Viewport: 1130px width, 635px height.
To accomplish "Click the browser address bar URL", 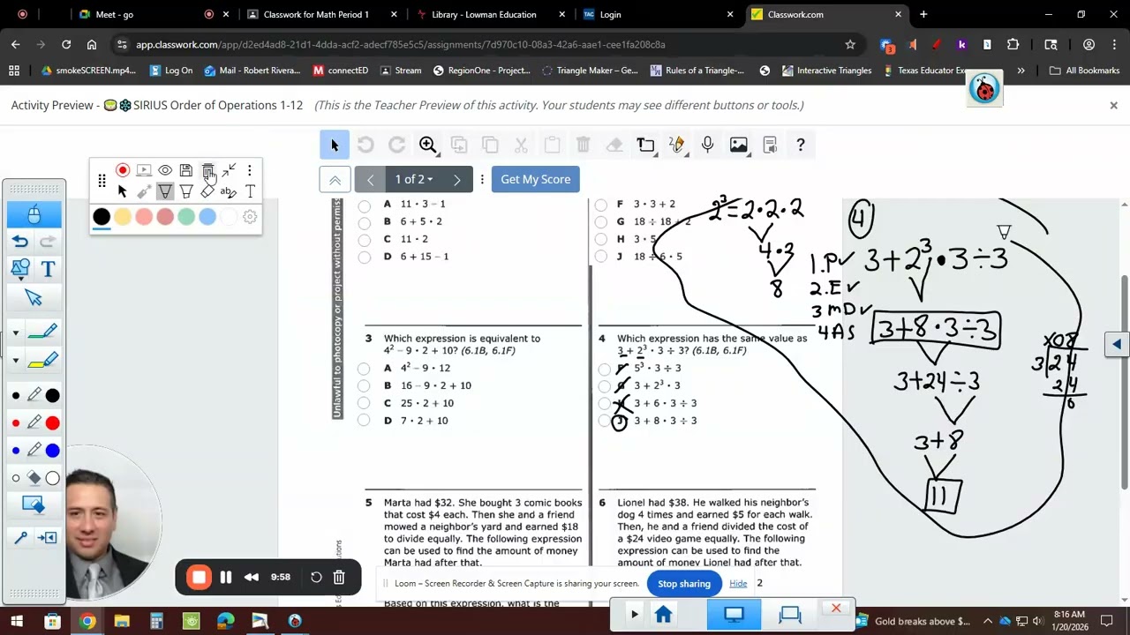I will (401, 44).
